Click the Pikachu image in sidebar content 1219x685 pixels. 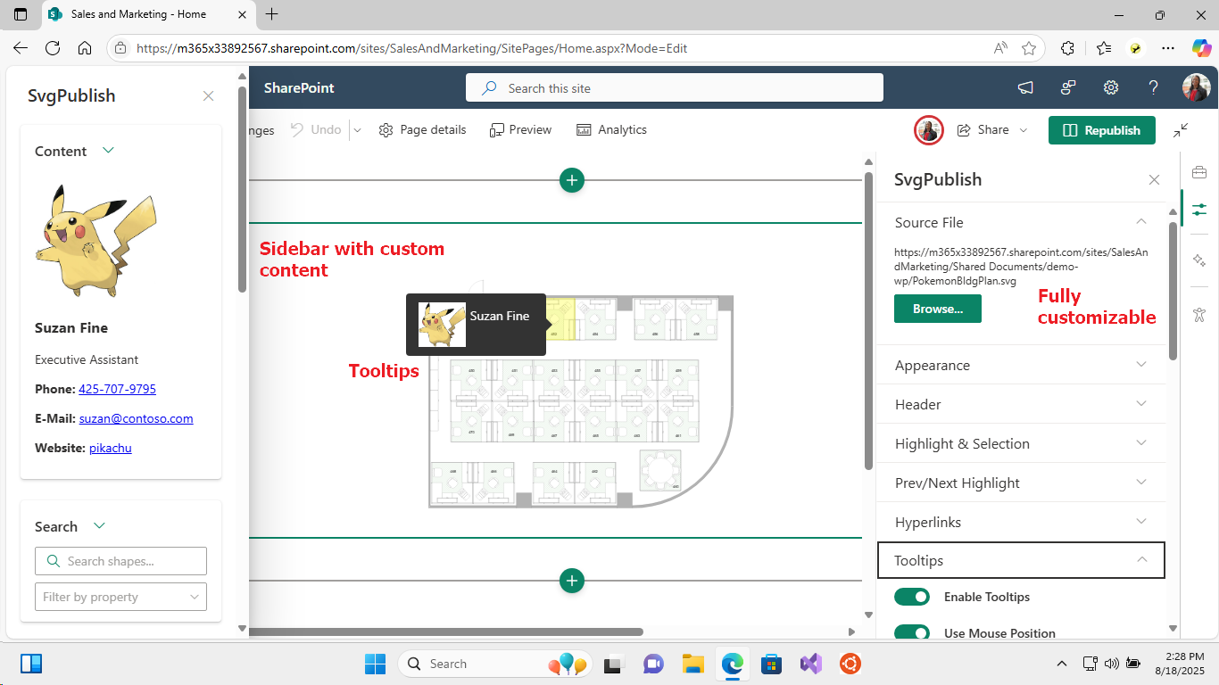[x=95, y=240]
